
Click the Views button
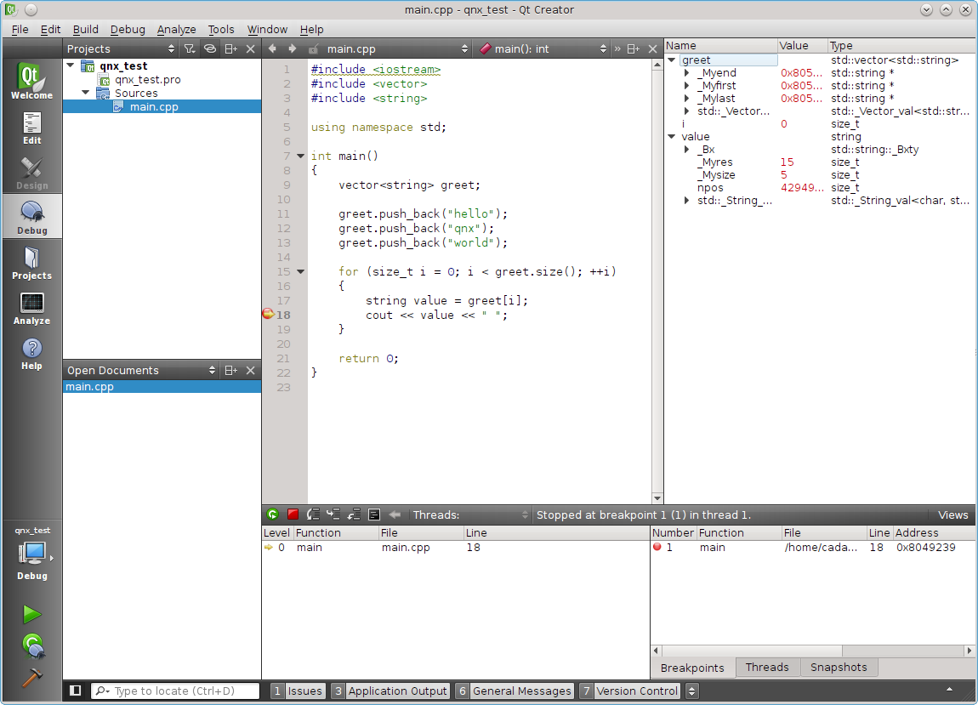(952, 515)
